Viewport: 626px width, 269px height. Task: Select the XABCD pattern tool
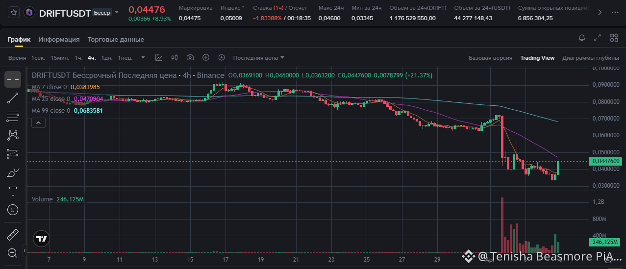click(x=13, y=135)
